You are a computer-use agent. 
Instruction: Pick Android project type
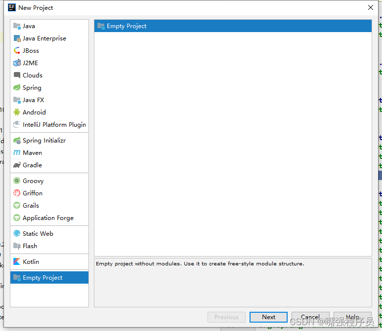(x=49, y=112)
